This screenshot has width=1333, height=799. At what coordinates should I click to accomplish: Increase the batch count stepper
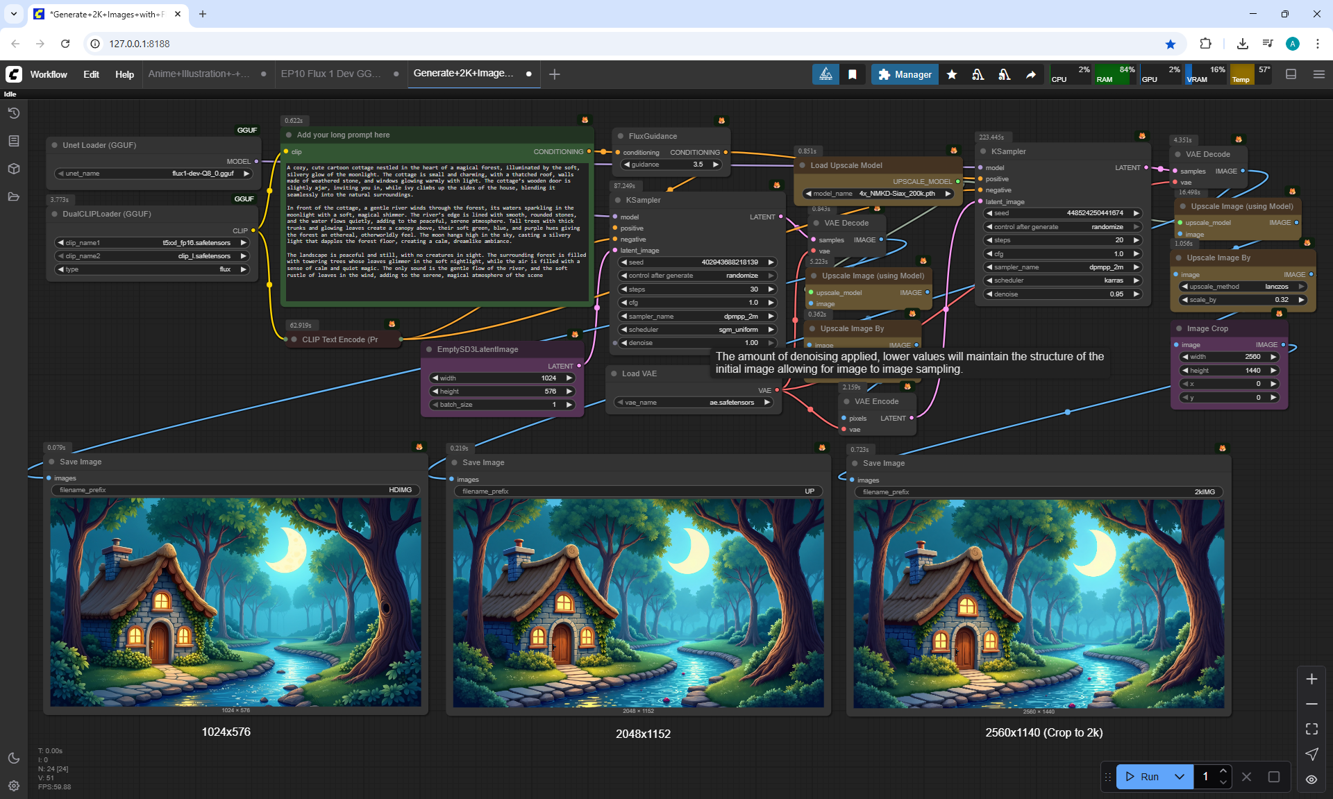(1223, 771)
